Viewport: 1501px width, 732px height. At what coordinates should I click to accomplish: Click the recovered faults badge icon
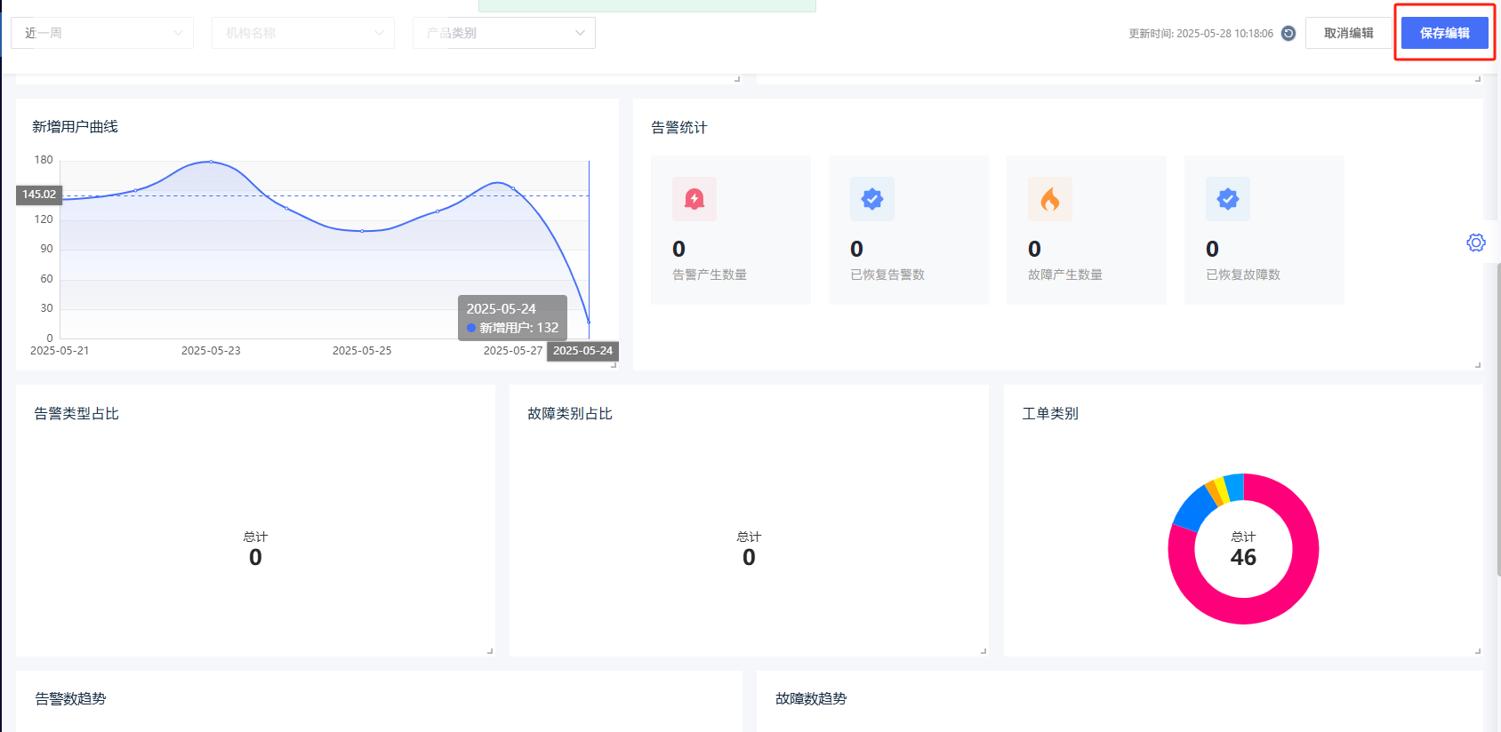[x=1228, y=199]
